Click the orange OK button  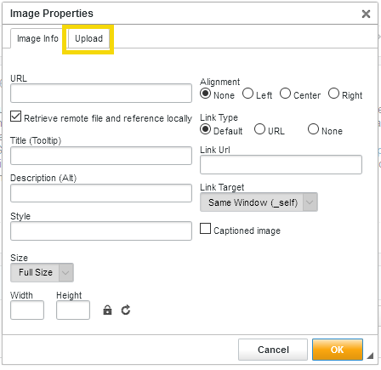coord(338,350)
